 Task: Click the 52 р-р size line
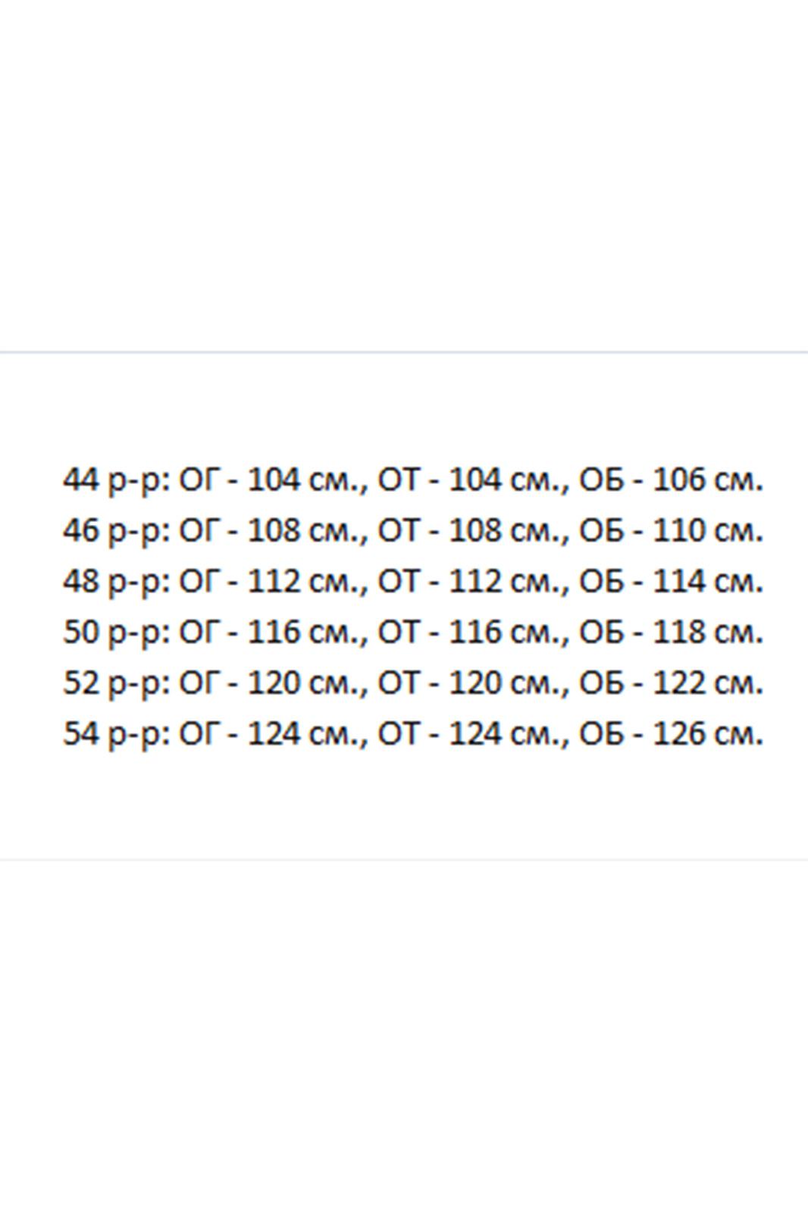coord(412,683)
